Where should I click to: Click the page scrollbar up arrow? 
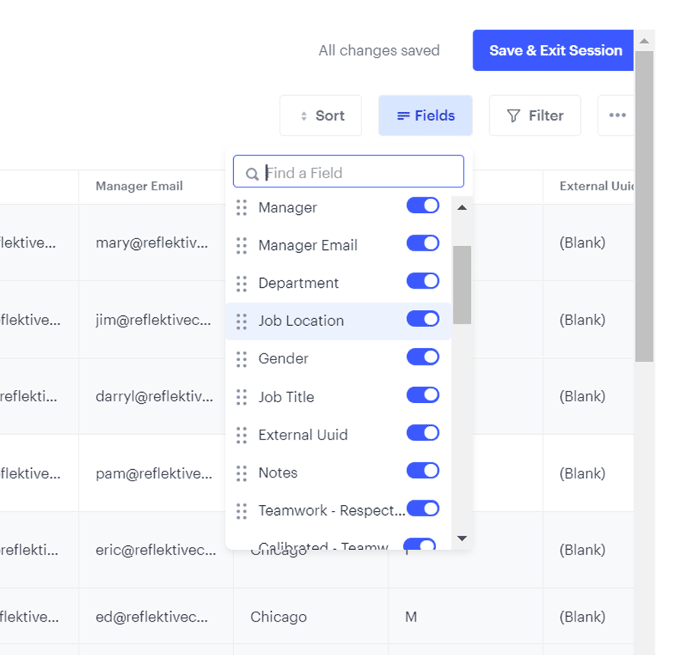pos(644,41)
